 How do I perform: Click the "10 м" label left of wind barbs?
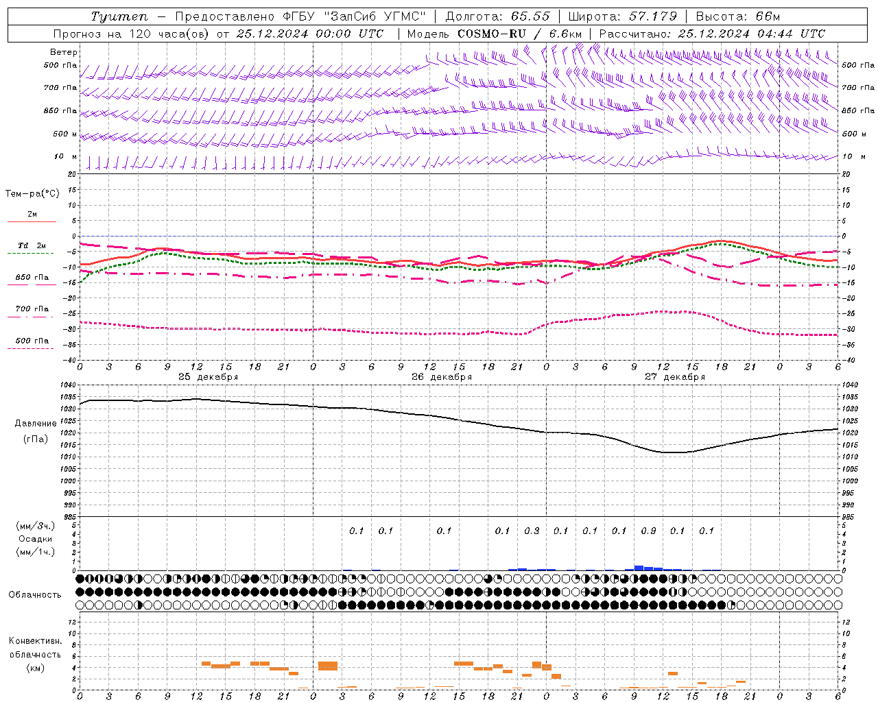65,156
